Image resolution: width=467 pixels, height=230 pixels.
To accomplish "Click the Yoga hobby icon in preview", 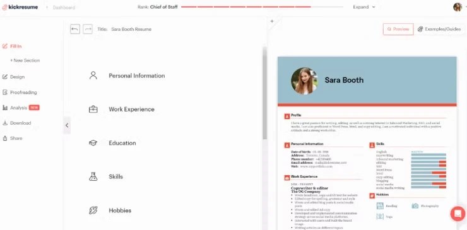I will coord(380,217).
